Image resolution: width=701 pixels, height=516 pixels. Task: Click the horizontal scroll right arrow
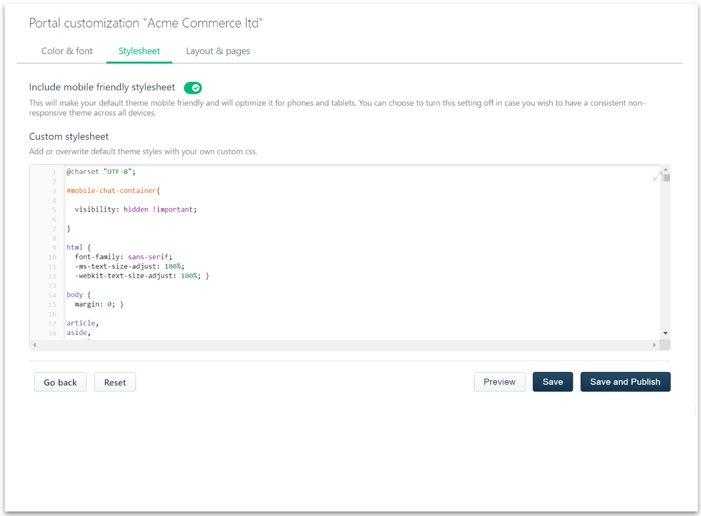(654, 345)
